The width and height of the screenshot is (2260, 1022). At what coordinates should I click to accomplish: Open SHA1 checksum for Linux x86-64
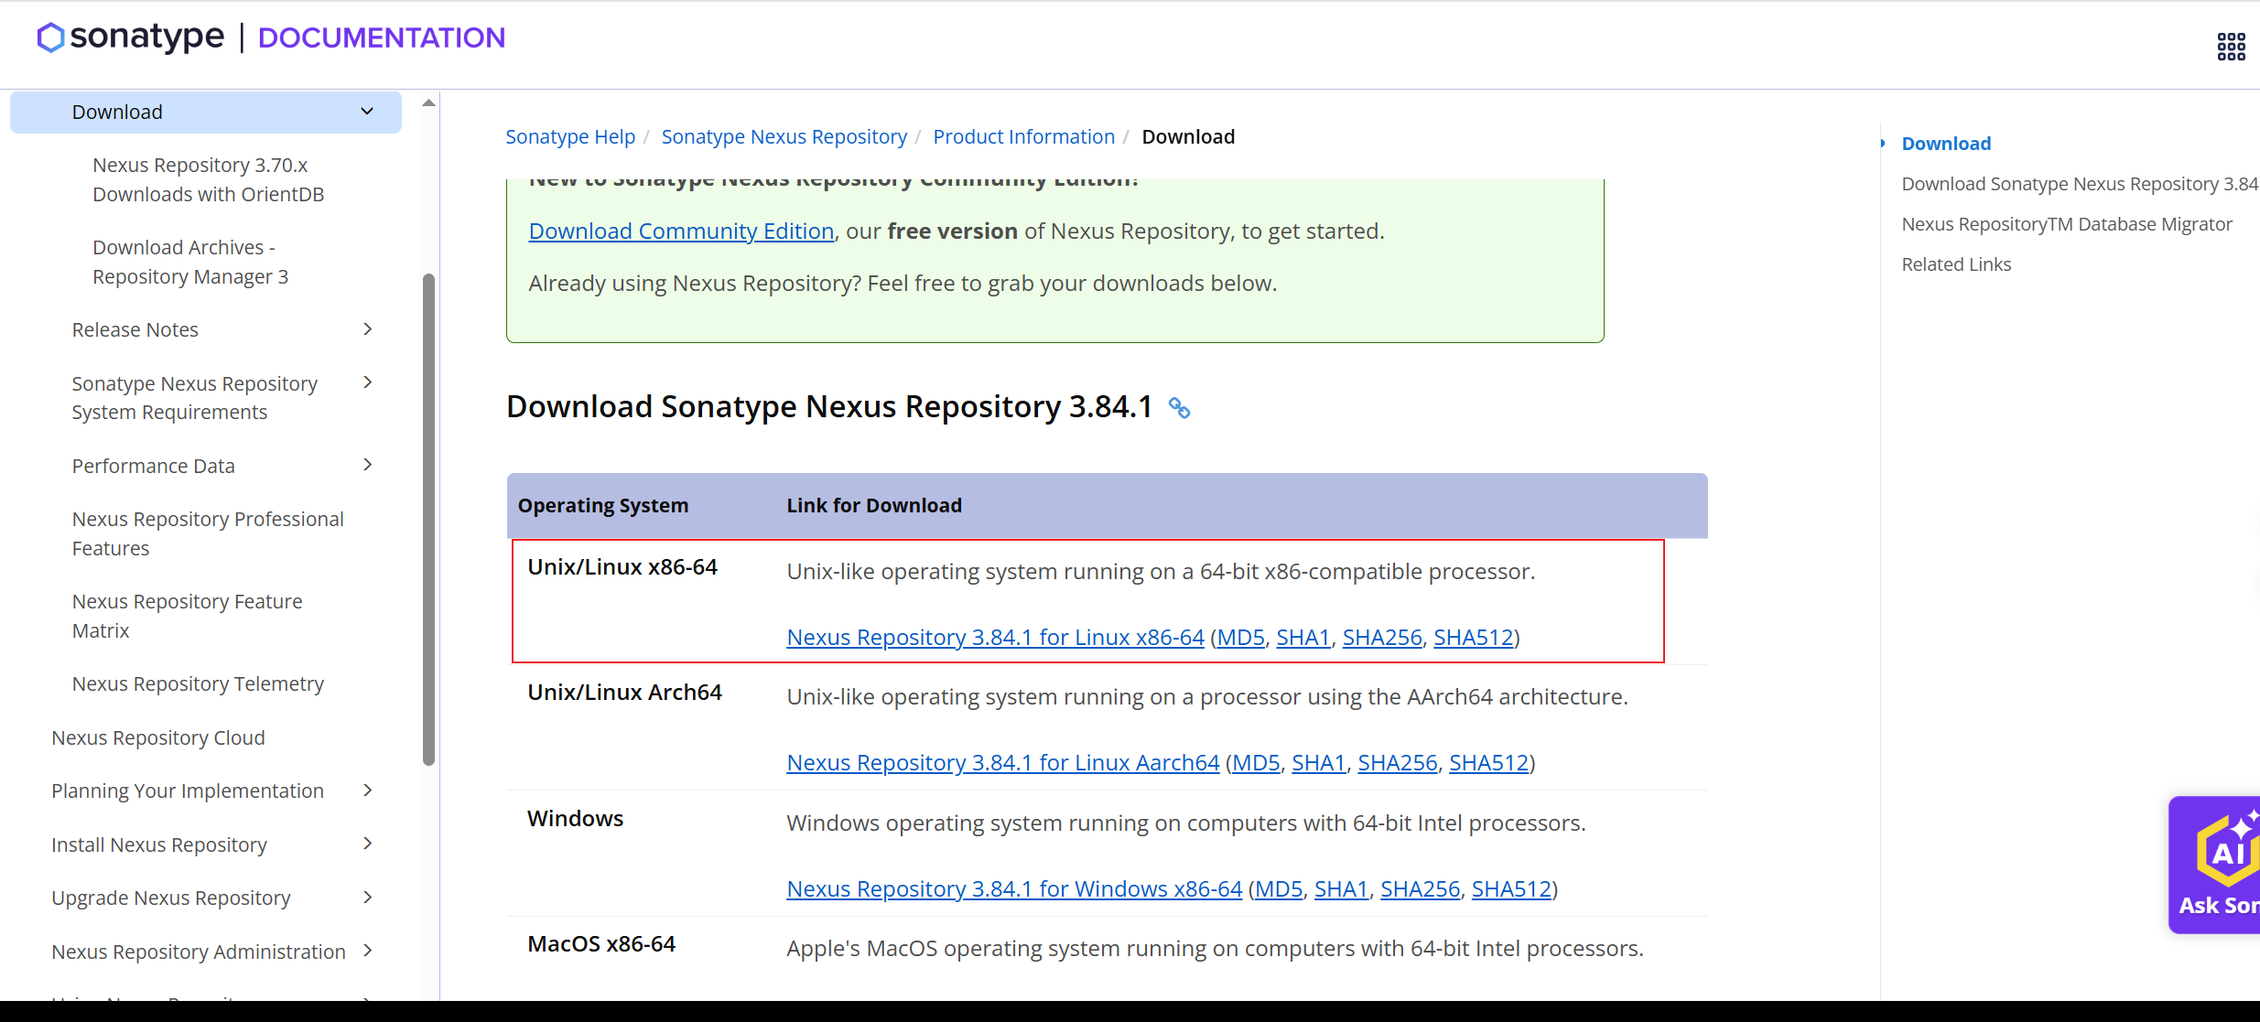(x=1303, y=637)
